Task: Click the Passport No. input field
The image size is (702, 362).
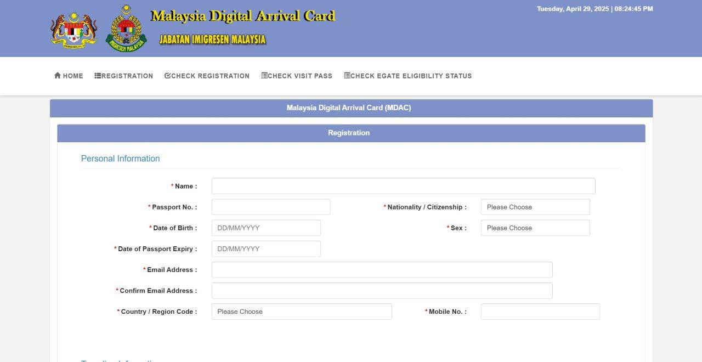Action: (x=270, y=207)
